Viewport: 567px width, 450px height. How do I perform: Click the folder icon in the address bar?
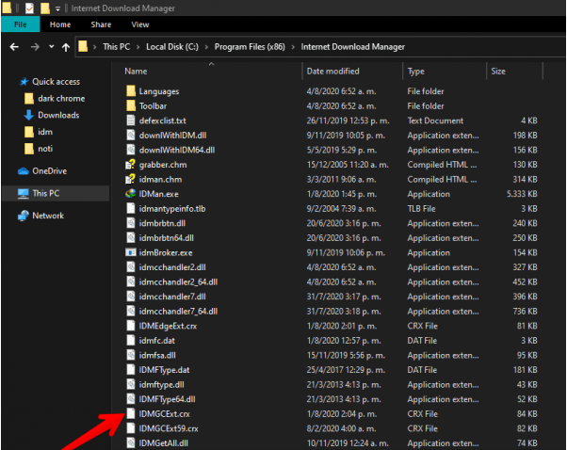(x=83, y=47)
